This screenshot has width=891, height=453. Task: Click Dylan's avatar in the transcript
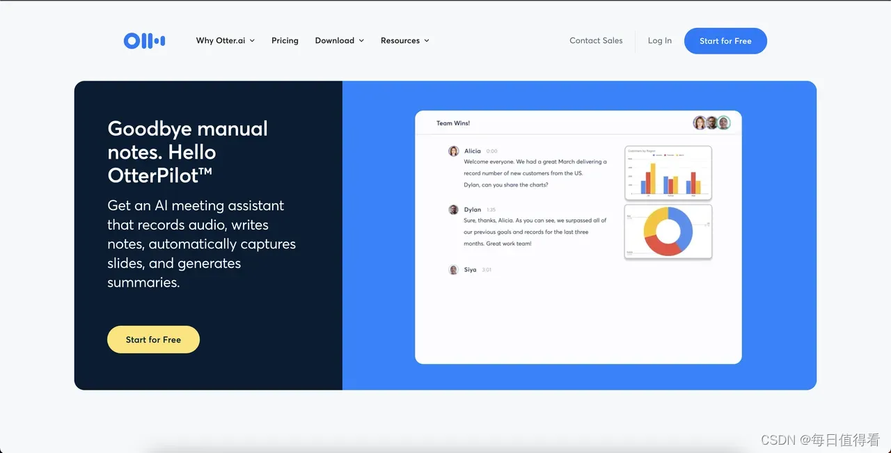click(x=454, y=209)
